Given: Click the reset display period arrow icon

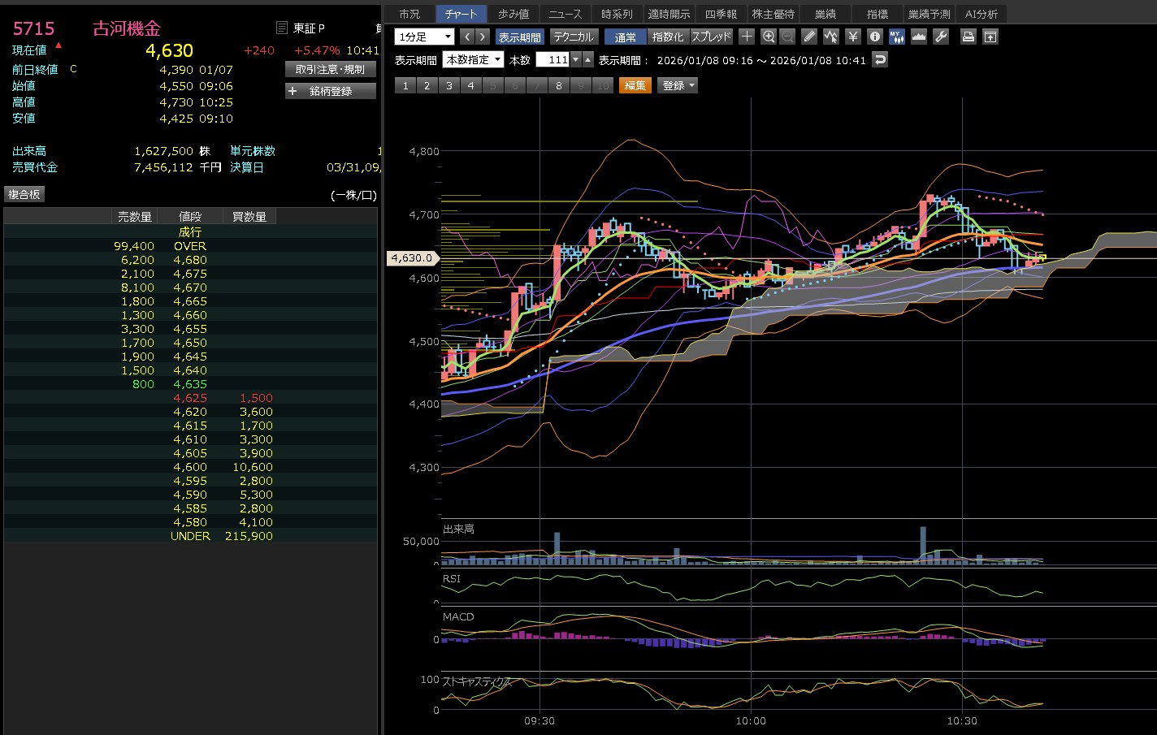Looking at the screenshot, I should click(x=880, y=59).
